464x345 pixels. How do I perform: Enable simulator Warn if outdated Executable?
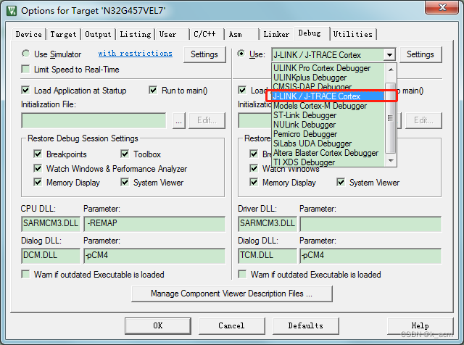[26, 274]
